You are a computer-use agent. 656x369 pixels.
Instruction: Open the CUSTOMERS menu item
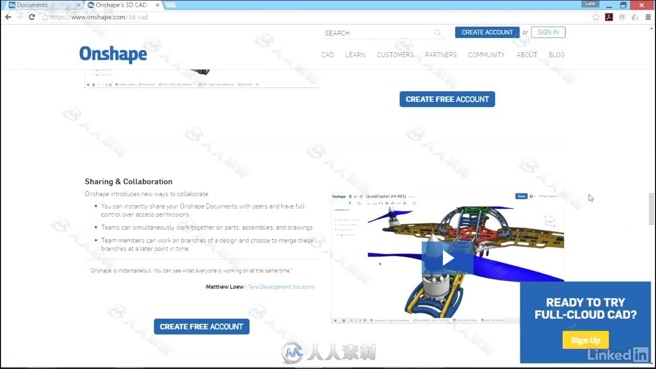(x=395, y=55)
